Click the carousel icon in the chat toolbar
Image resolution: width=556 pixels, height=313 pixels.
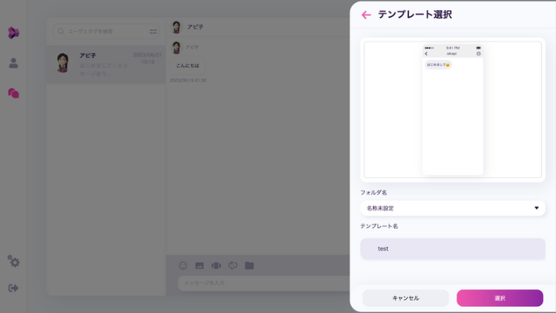tap(216, 265)
